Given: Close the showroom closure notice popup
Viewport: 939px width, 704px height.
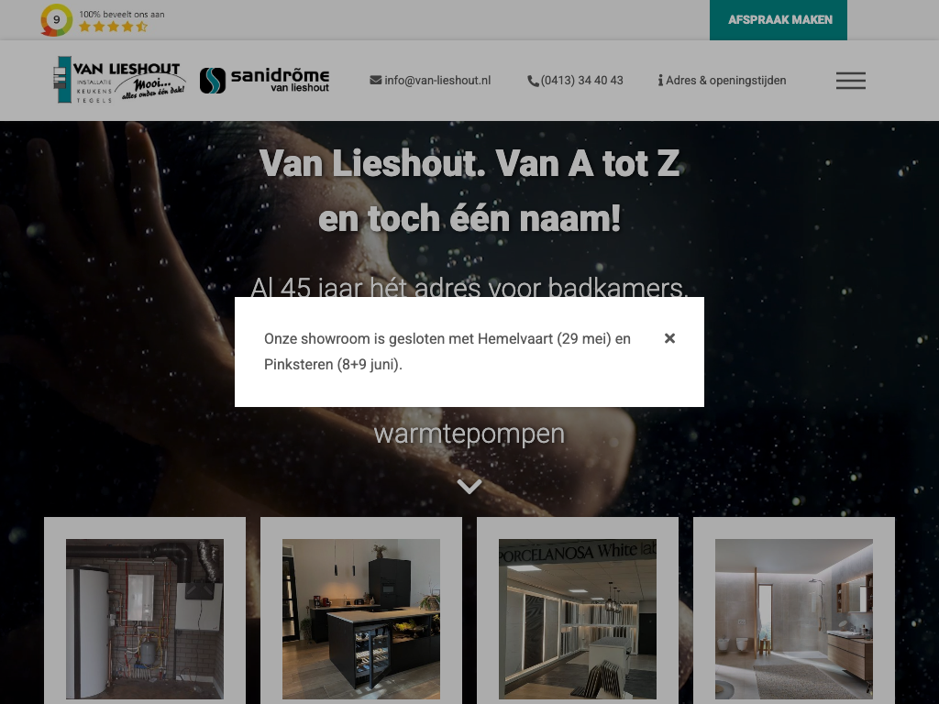Looking at the screenshot, I should tap(669, 338).
